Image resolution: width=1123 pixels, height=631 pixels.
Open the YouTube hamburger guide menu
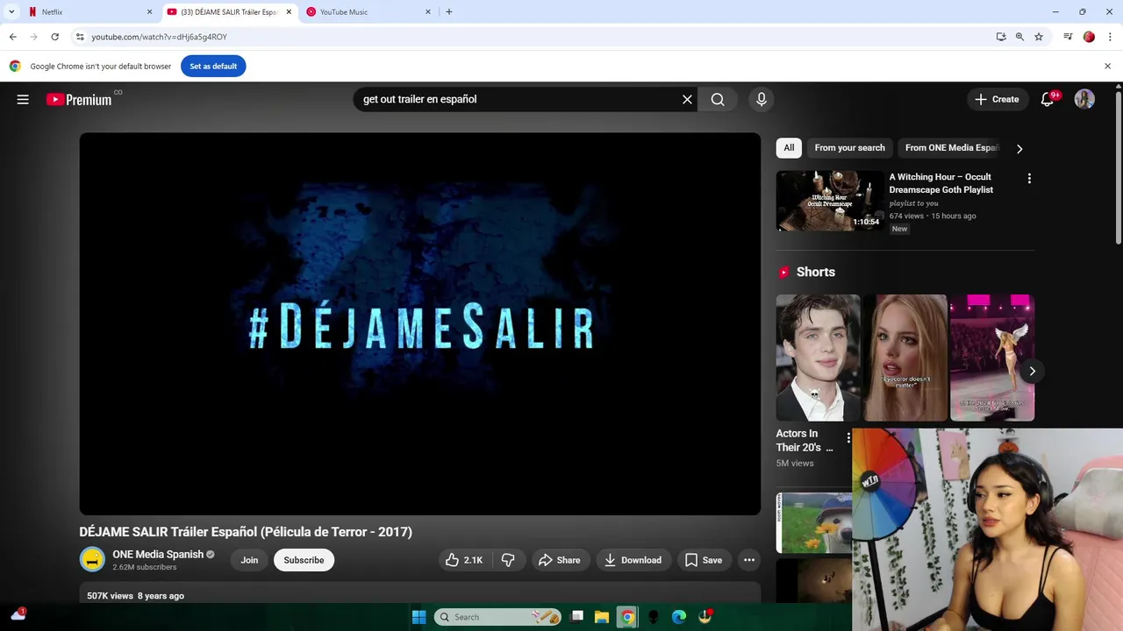coord(23,100)
